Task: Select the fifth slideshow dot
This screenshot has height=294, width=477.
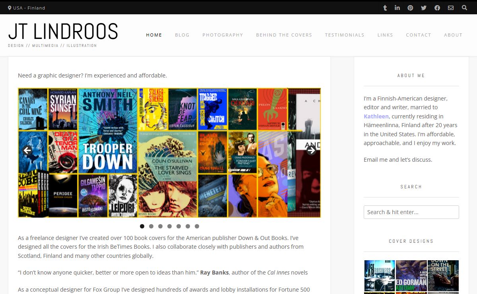Action: pos(178,226)
